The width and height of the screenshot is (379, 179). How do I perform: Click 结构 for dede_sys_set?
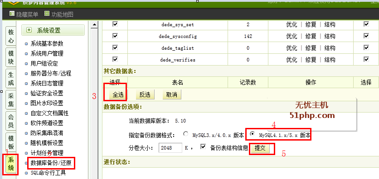[330, 24]
